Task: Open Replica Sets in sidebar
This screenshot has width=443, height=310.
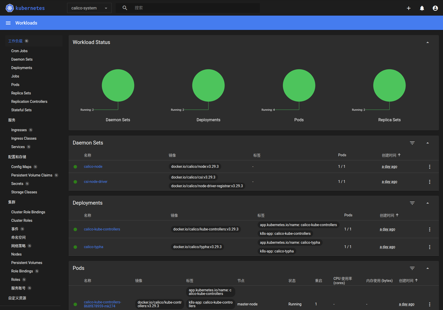Action: point(21,93)
